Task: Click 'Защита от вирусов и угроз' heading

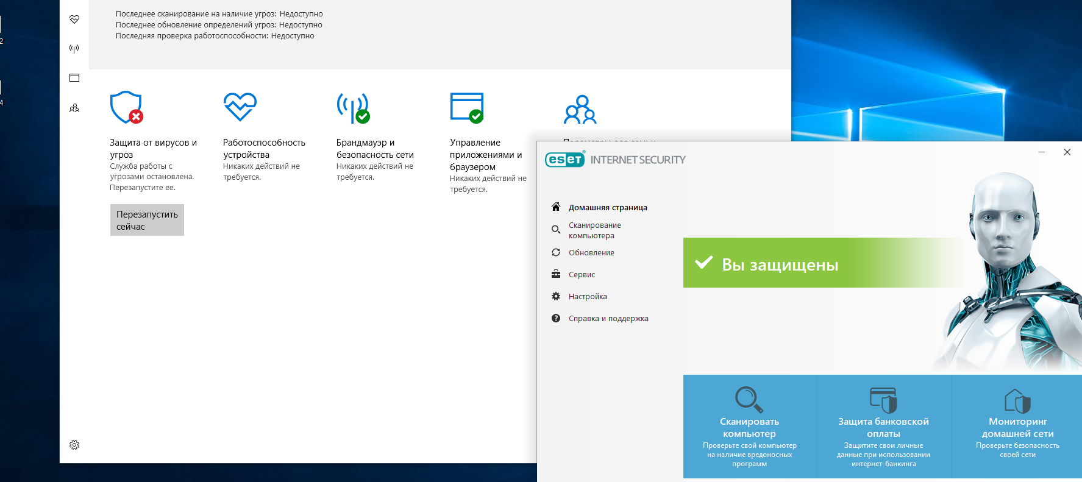Action: click(x=153, y=148)
